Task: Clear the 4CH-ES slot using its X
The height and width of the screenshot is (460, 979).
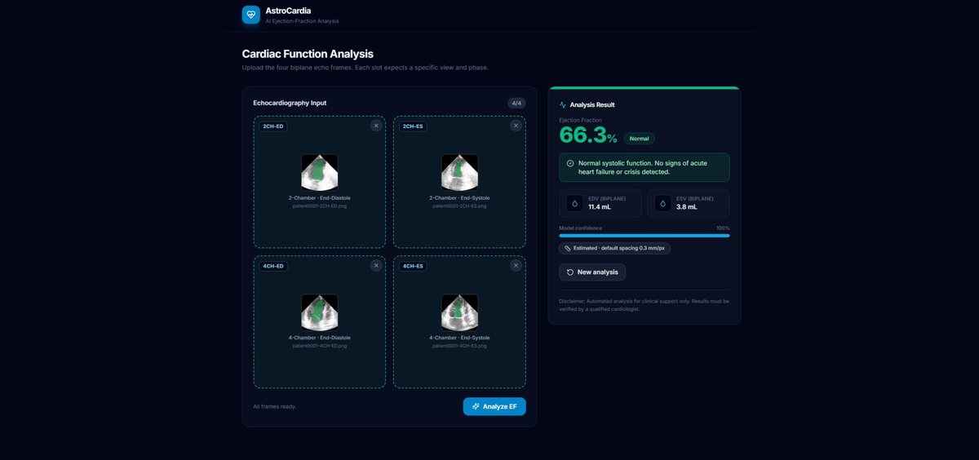Action: click(516, 265)
